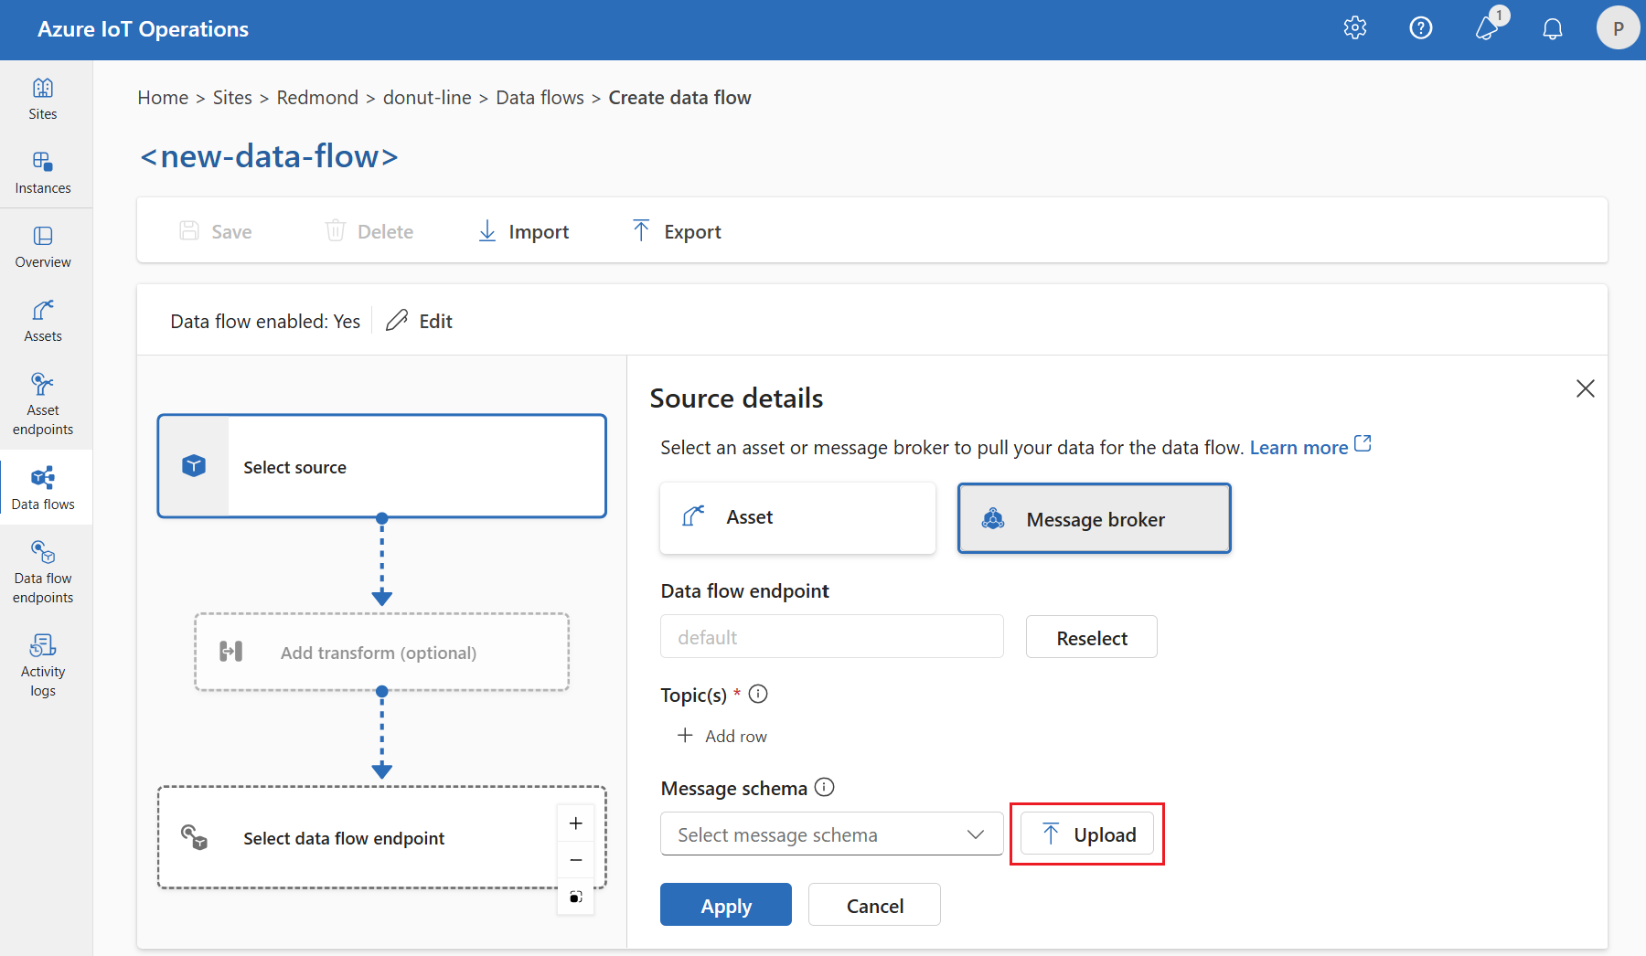
Task: Show info for Topic(s) field
Action: click(758, 694)
